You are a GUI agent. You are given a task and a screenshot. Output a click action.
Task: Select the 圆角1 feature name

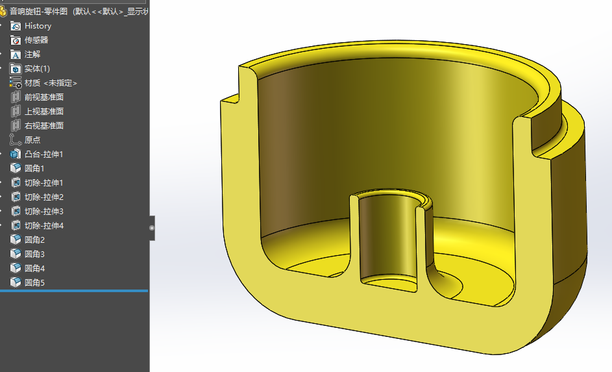click(34, 168)
